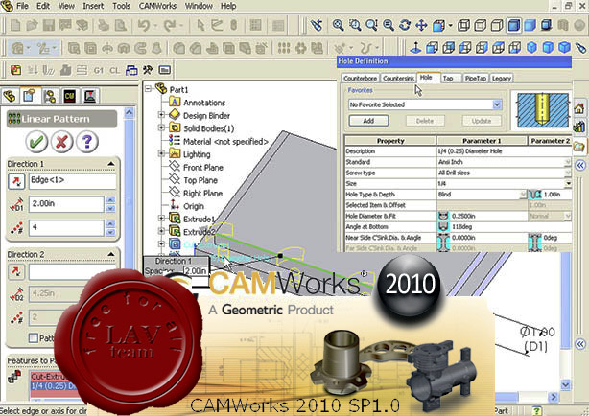Select Right Plane in the tree

[x=202, y=194]
